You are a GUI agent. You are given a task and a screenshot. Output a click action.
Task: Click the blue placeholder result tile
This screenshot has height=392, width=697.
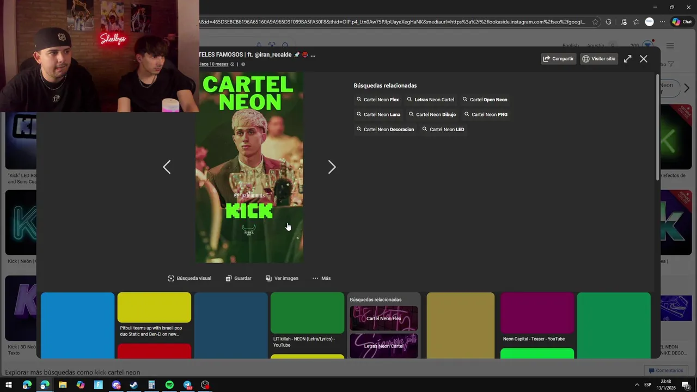pyautogui.click(x=77, y=325)
